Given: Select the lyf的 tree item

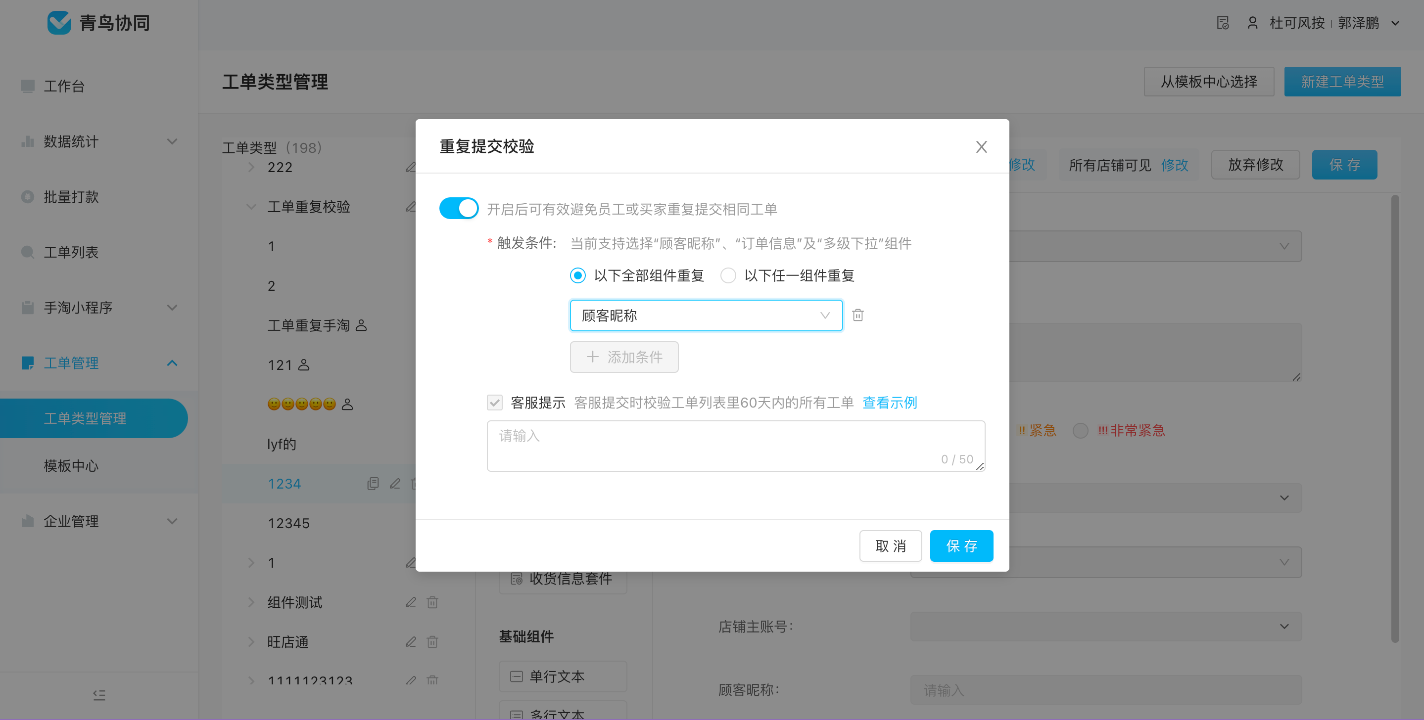Looking at the screenshot, I should coord(282,444).
